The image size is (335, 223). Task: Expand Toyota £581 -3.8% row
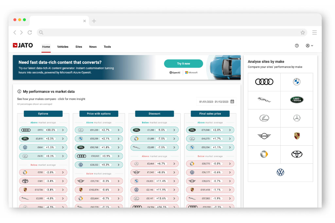click(43, 181)
